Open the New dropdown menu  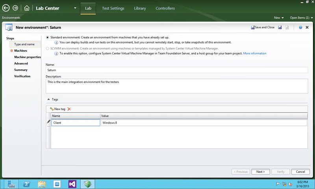279,18
